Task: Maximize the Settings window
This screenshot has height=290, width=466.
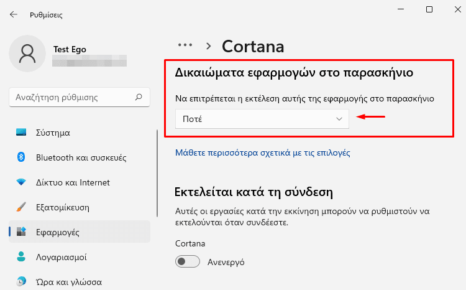Action: (x=429, y=9)
